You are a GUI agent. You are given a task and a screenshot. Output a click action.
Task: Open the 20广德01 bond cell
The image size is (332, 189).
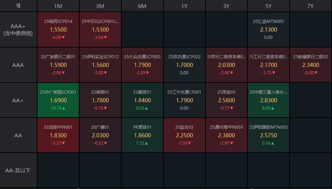(100, 135)
